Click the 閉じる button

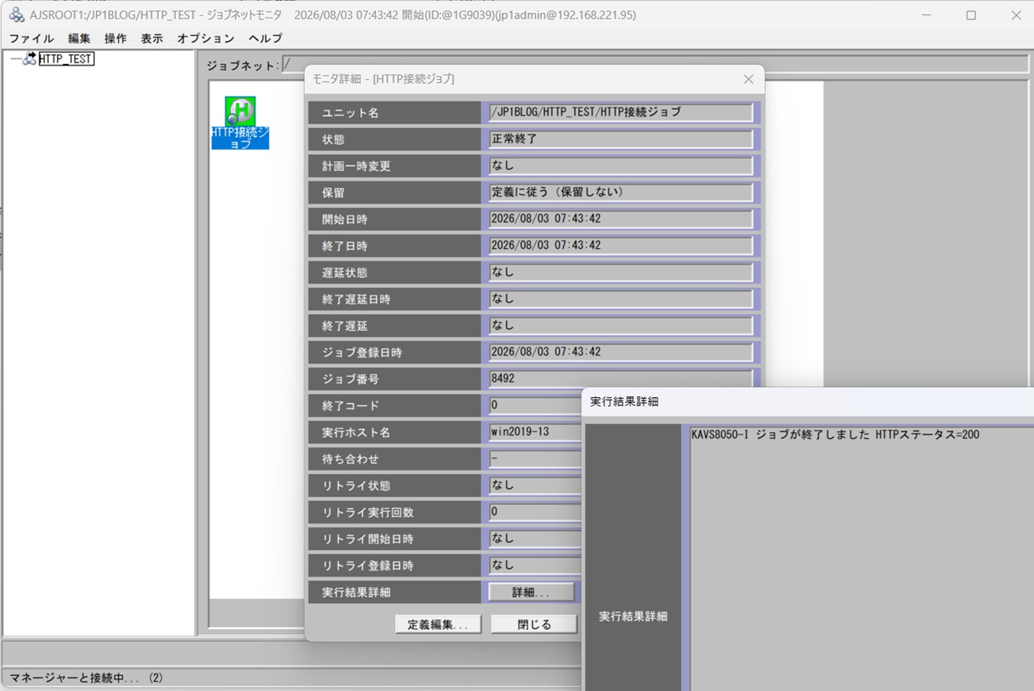pos(534,624)
